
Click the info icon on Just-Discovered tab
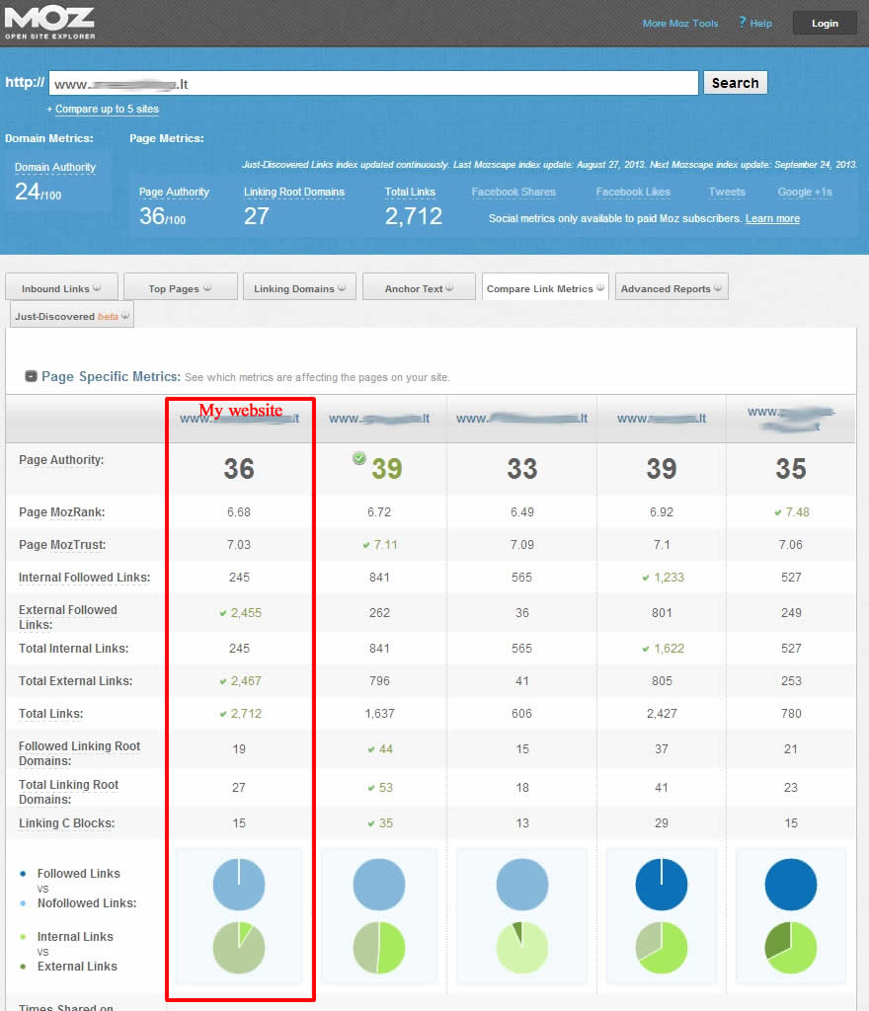point(125,316)
